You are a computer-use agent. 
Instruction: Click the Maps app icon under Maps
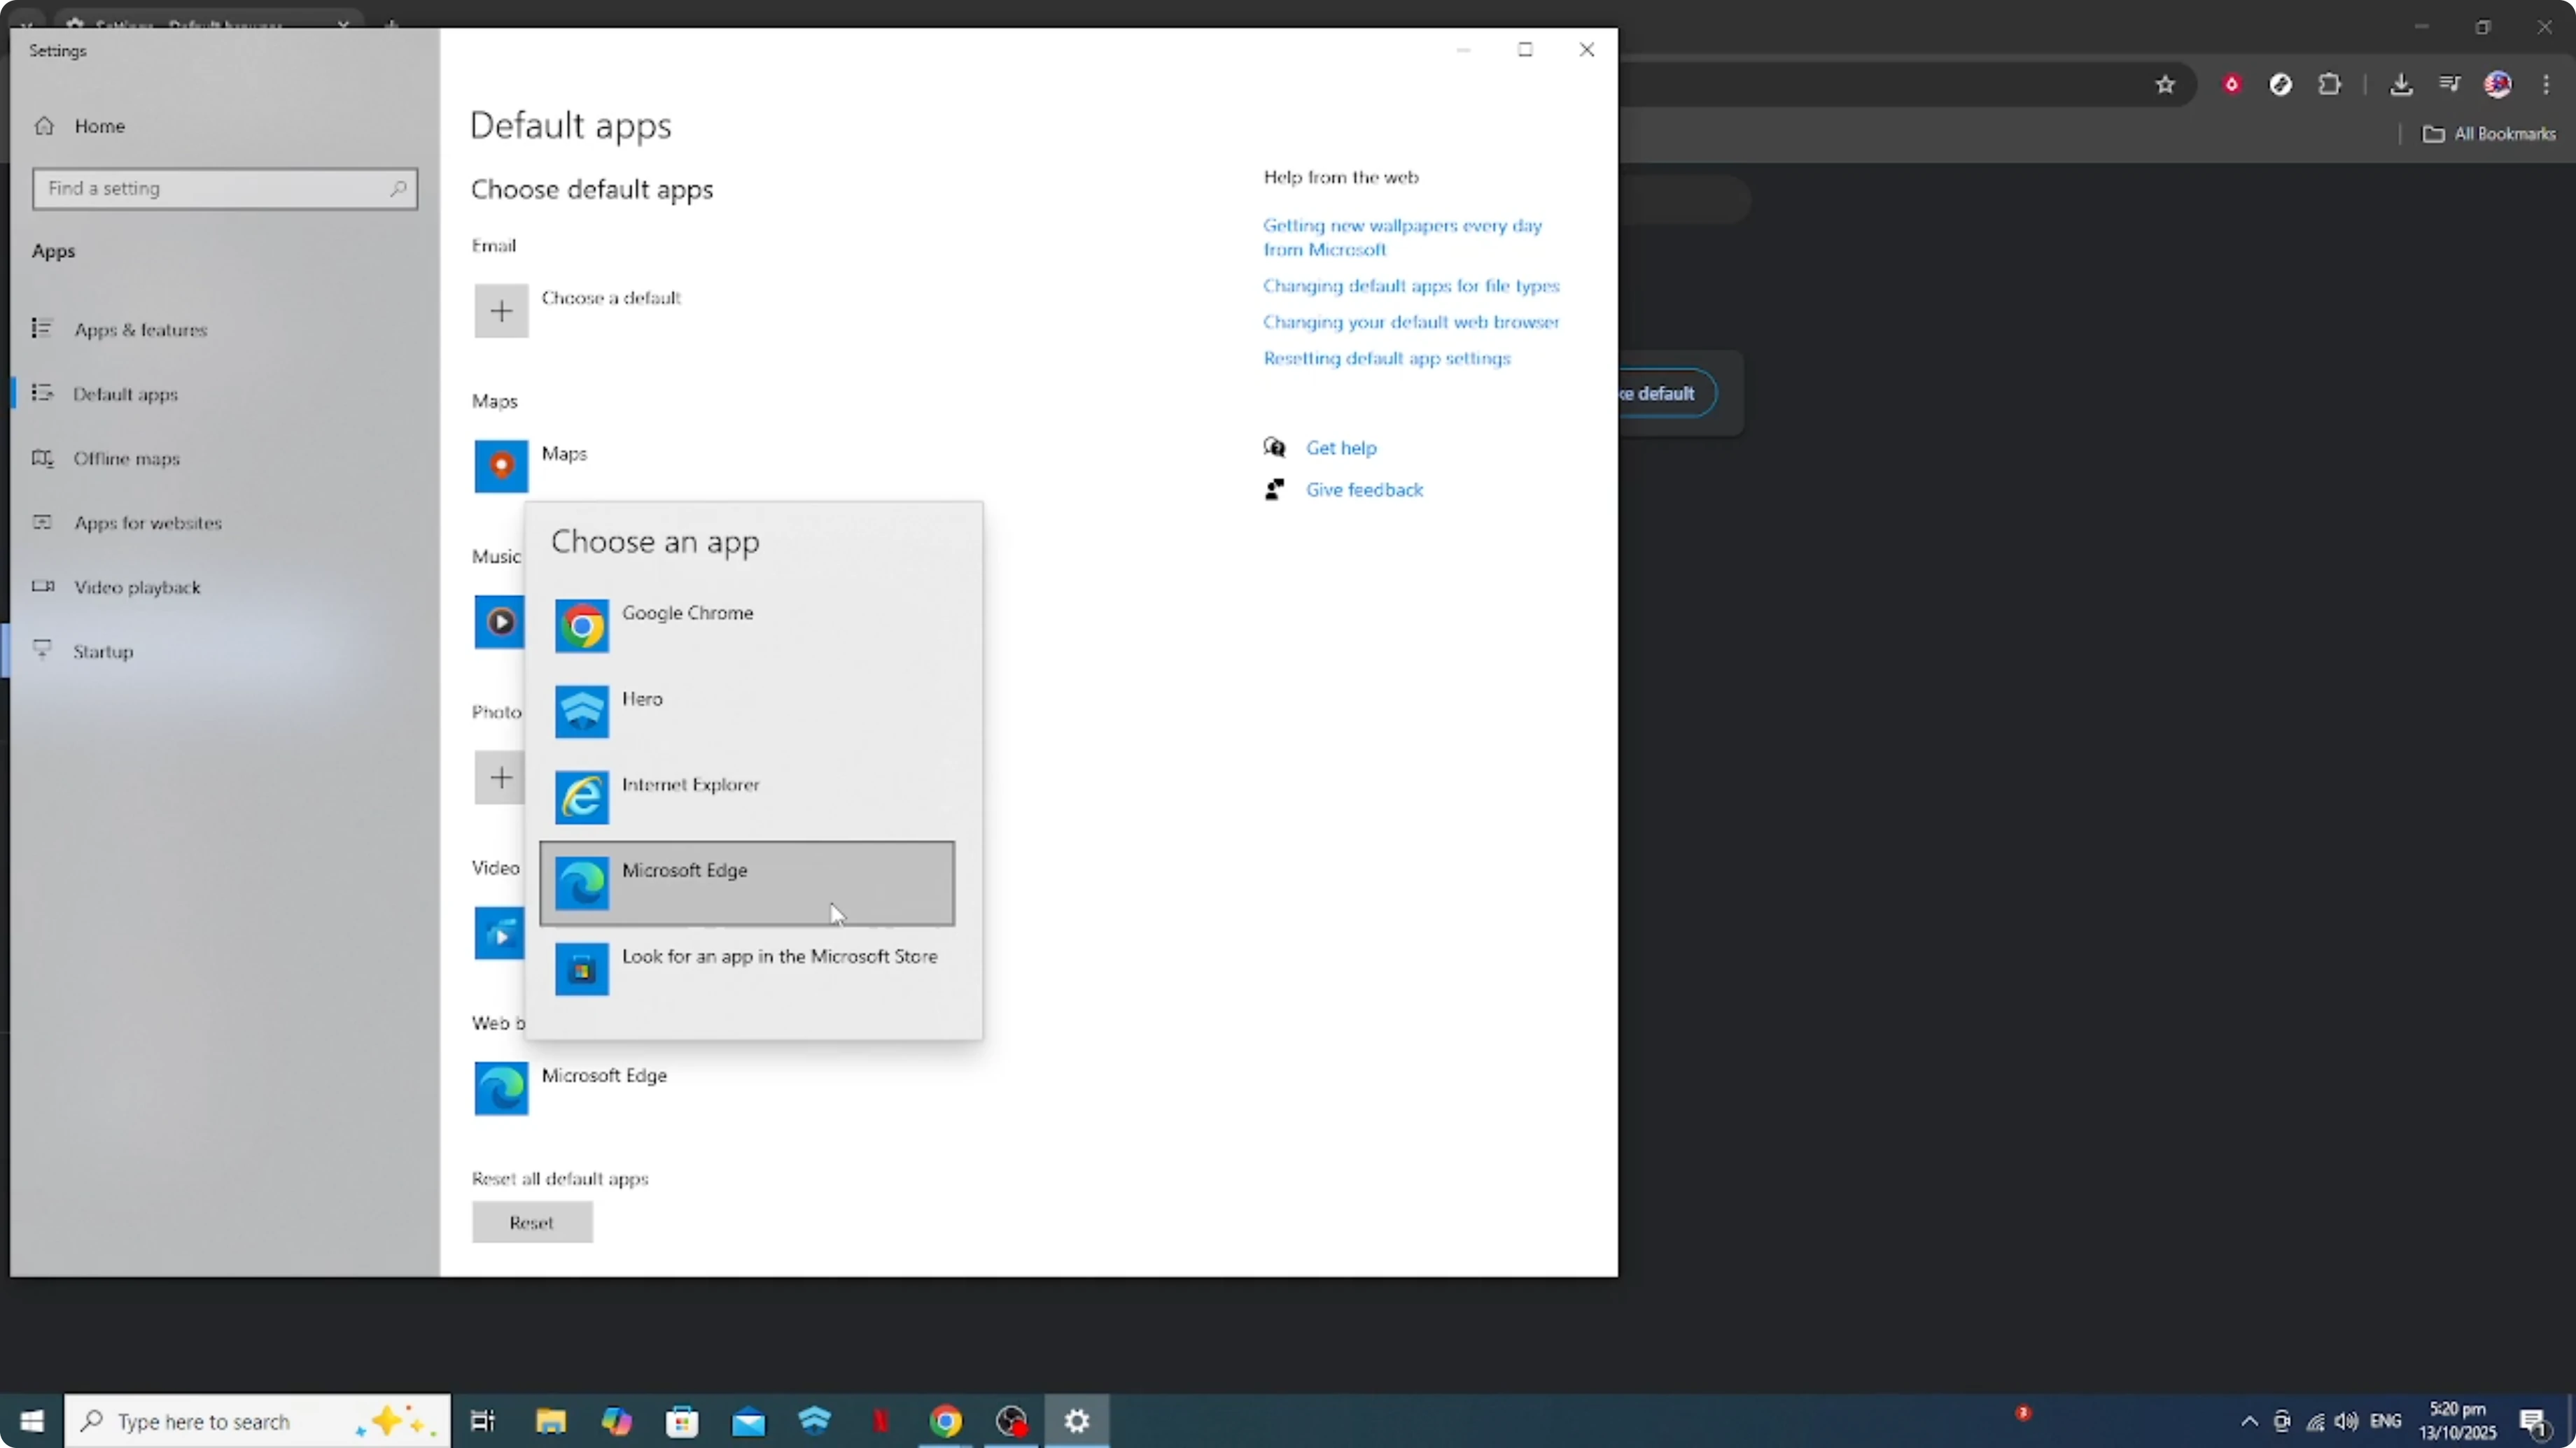pyautogui.click(x=501, y=466)
